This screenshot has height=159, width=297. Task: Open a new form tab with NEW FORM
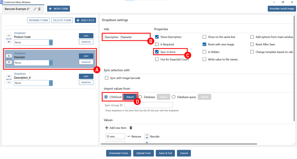pos(58,9)
